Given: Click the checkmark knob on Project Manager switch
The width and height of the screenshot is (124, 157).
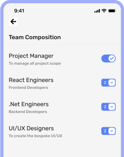Looking at the screenshot, I should 112,59.
